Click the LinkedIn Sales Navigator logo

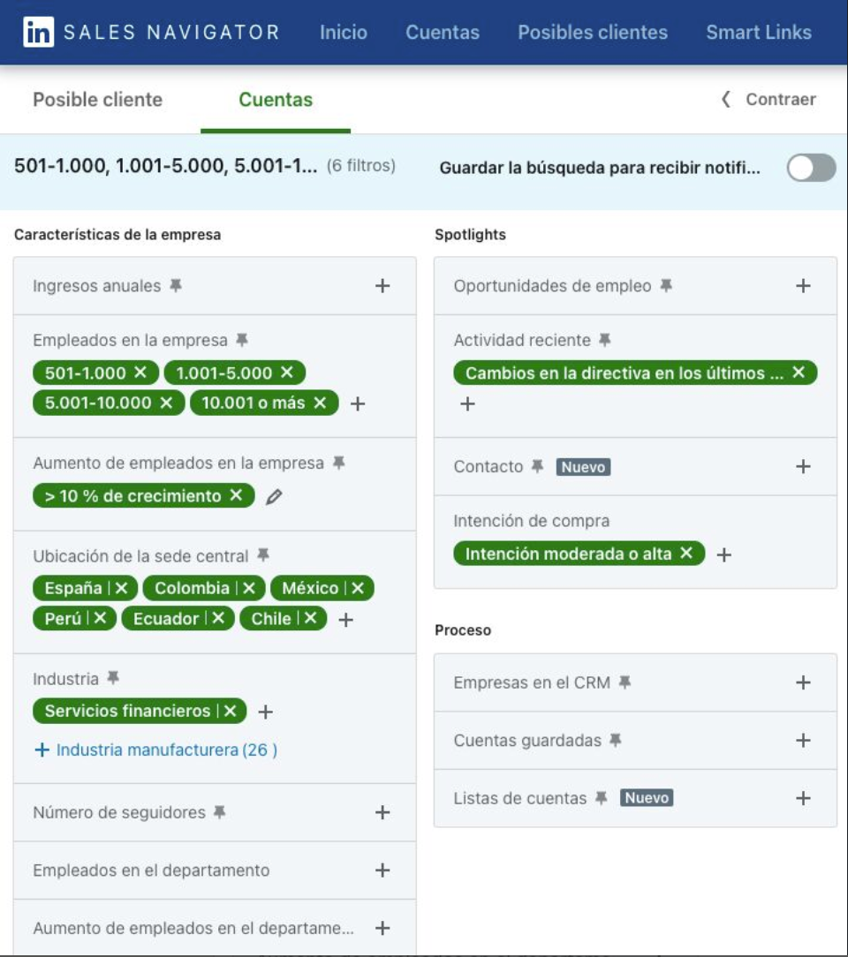151,32
